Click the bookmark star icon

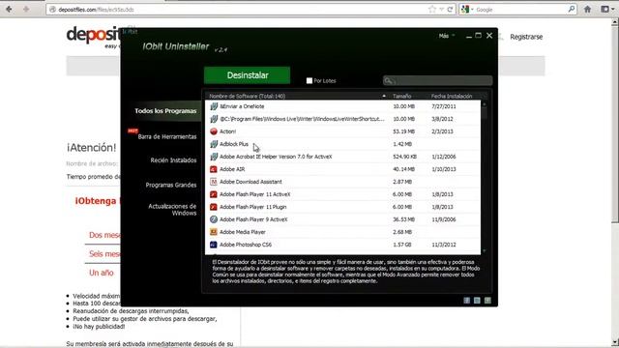pyautogui.click(x=432, y=9)
